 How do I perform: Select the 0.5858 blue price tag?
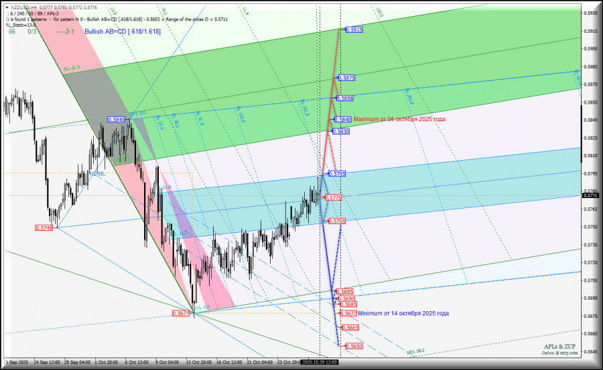pos(344,98)
